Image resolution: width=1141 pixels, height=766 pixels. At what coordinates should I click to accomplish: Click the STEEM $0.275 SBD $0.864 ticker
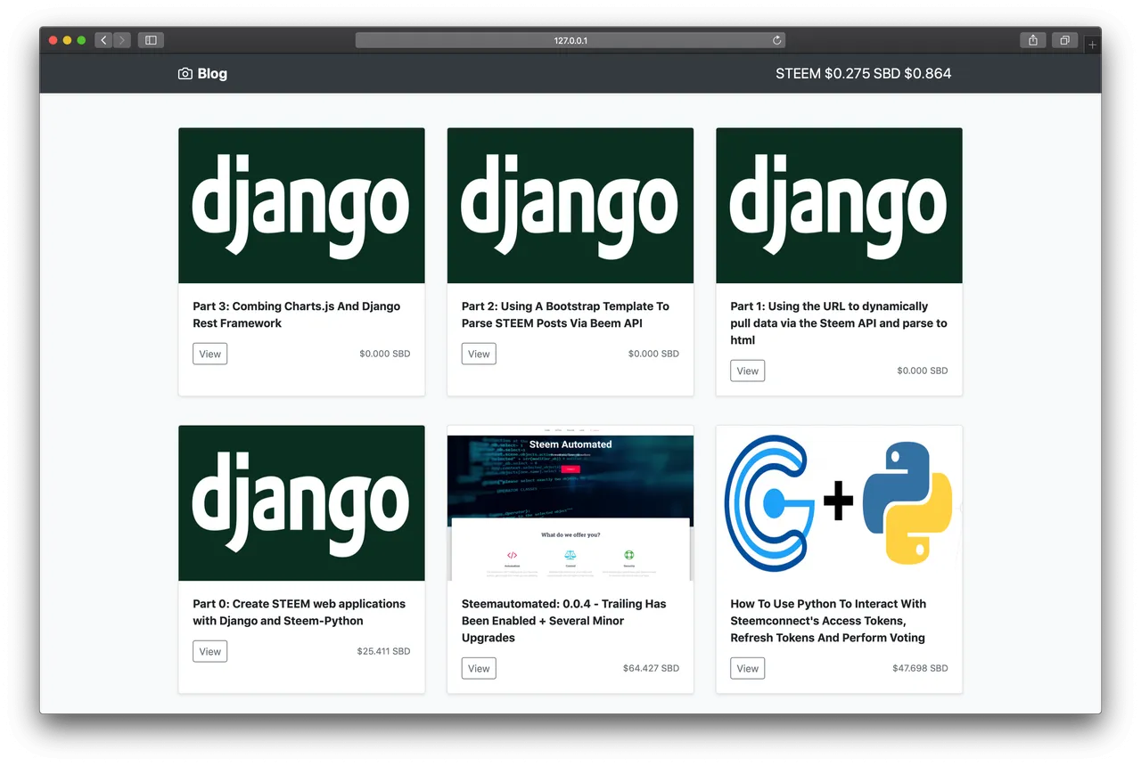[864, 74]
